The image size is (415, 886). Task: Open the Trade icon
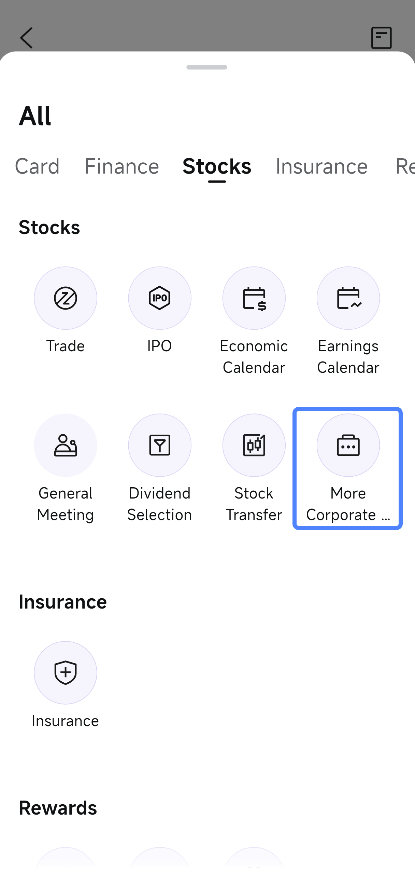click(x=65, y=298)
